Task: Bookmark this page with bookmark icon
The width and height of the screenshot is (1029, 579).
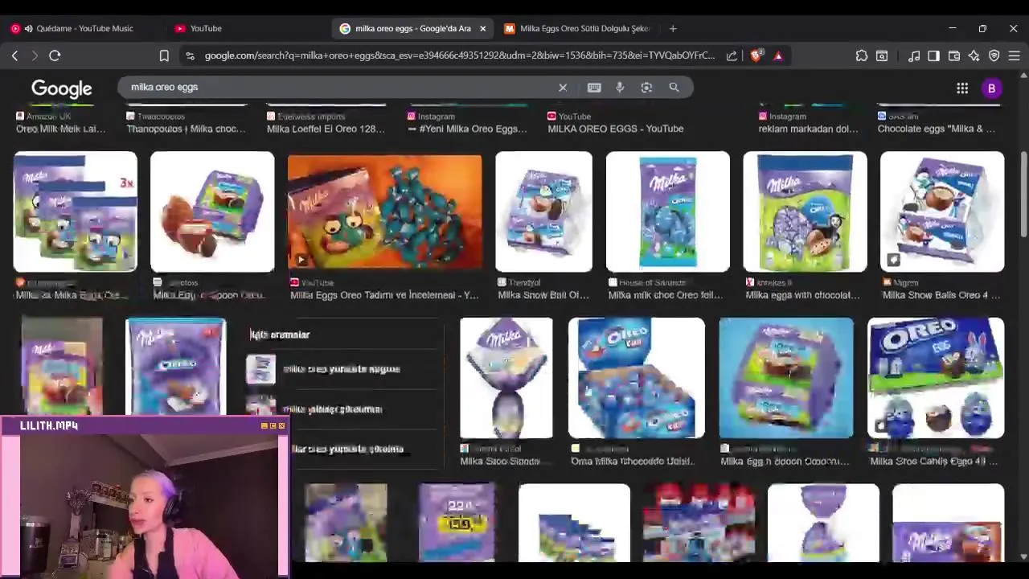Action: 164,55
